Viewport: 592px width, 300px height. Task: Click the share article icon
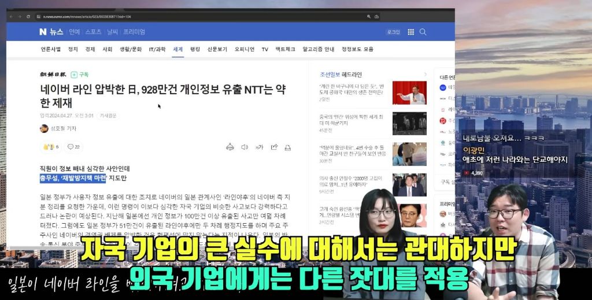point(274,147)
